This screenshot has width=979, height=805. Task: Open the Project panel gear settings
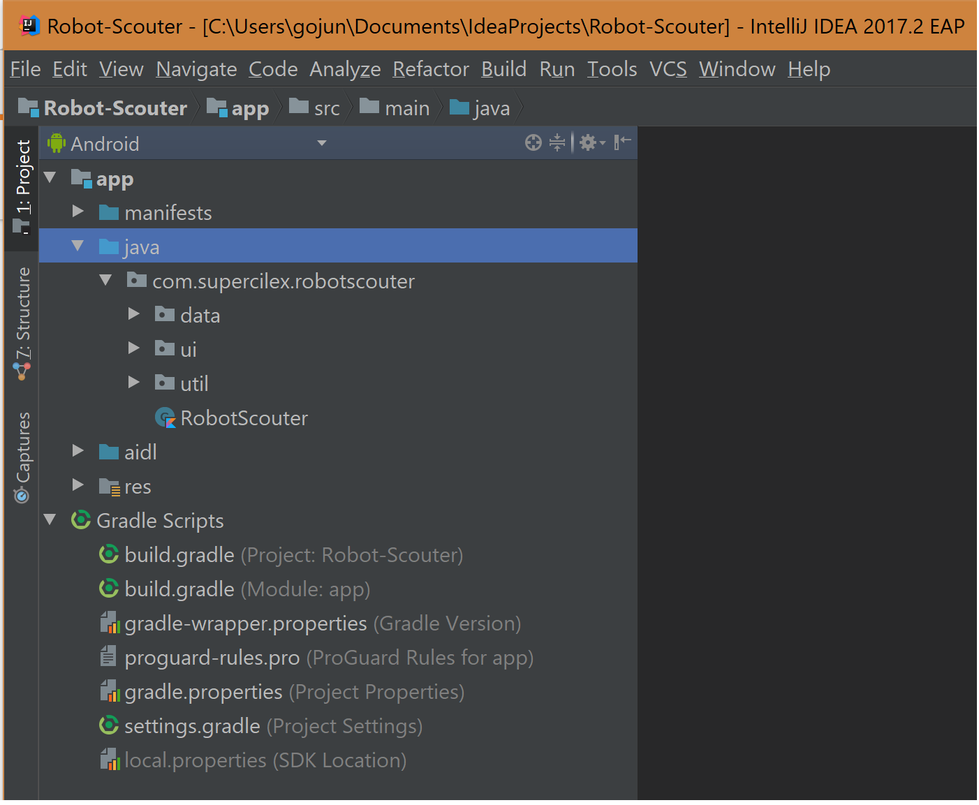[x=592, y=143]
